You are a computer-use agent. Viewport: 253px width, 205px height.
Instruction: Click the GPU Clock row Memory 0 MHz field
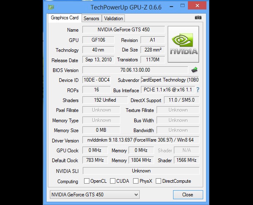141,150
